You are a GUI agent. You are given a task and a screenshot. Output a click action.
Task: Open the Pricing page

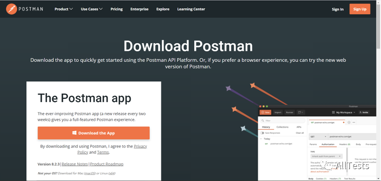pos(117,9)
